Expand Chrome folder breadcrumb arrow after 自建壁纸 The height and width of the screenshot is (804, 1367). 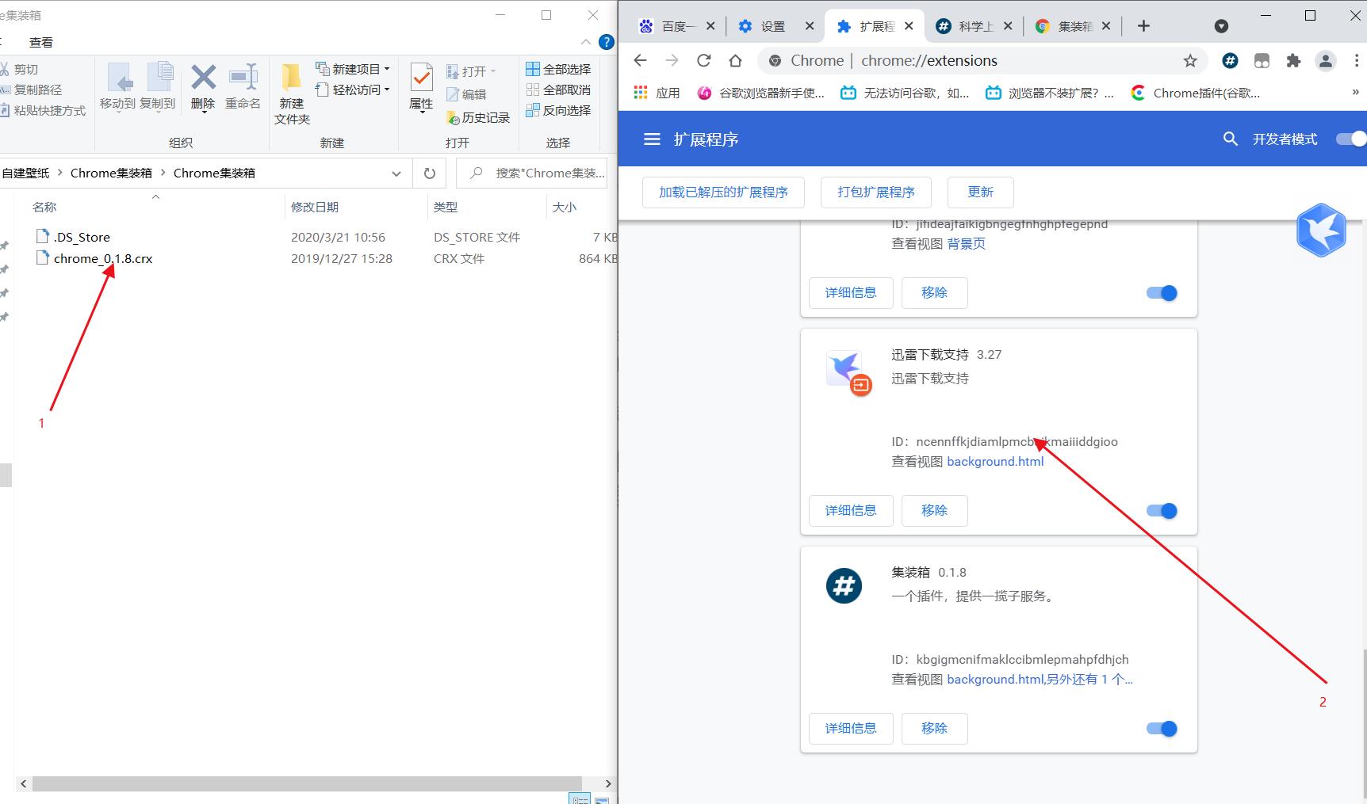[60, 173]
